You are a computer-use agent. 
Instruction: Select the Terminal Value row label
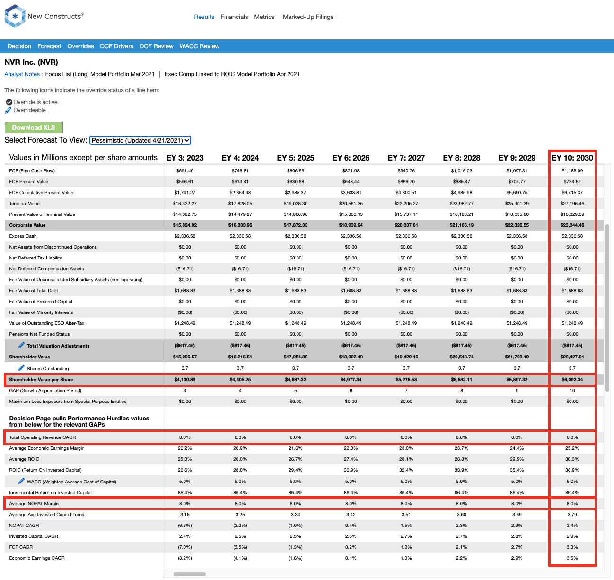click(x=25, y=203)
